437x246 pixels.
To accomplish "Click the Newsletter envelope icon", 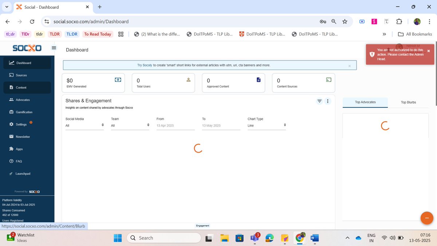I will pos(12,137).
